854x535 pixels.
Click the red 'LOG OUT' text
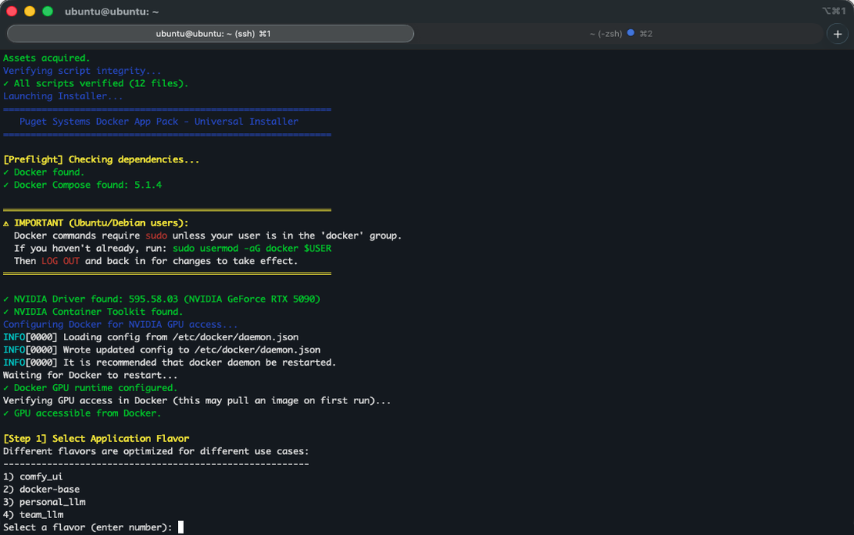tap(60, 261)
